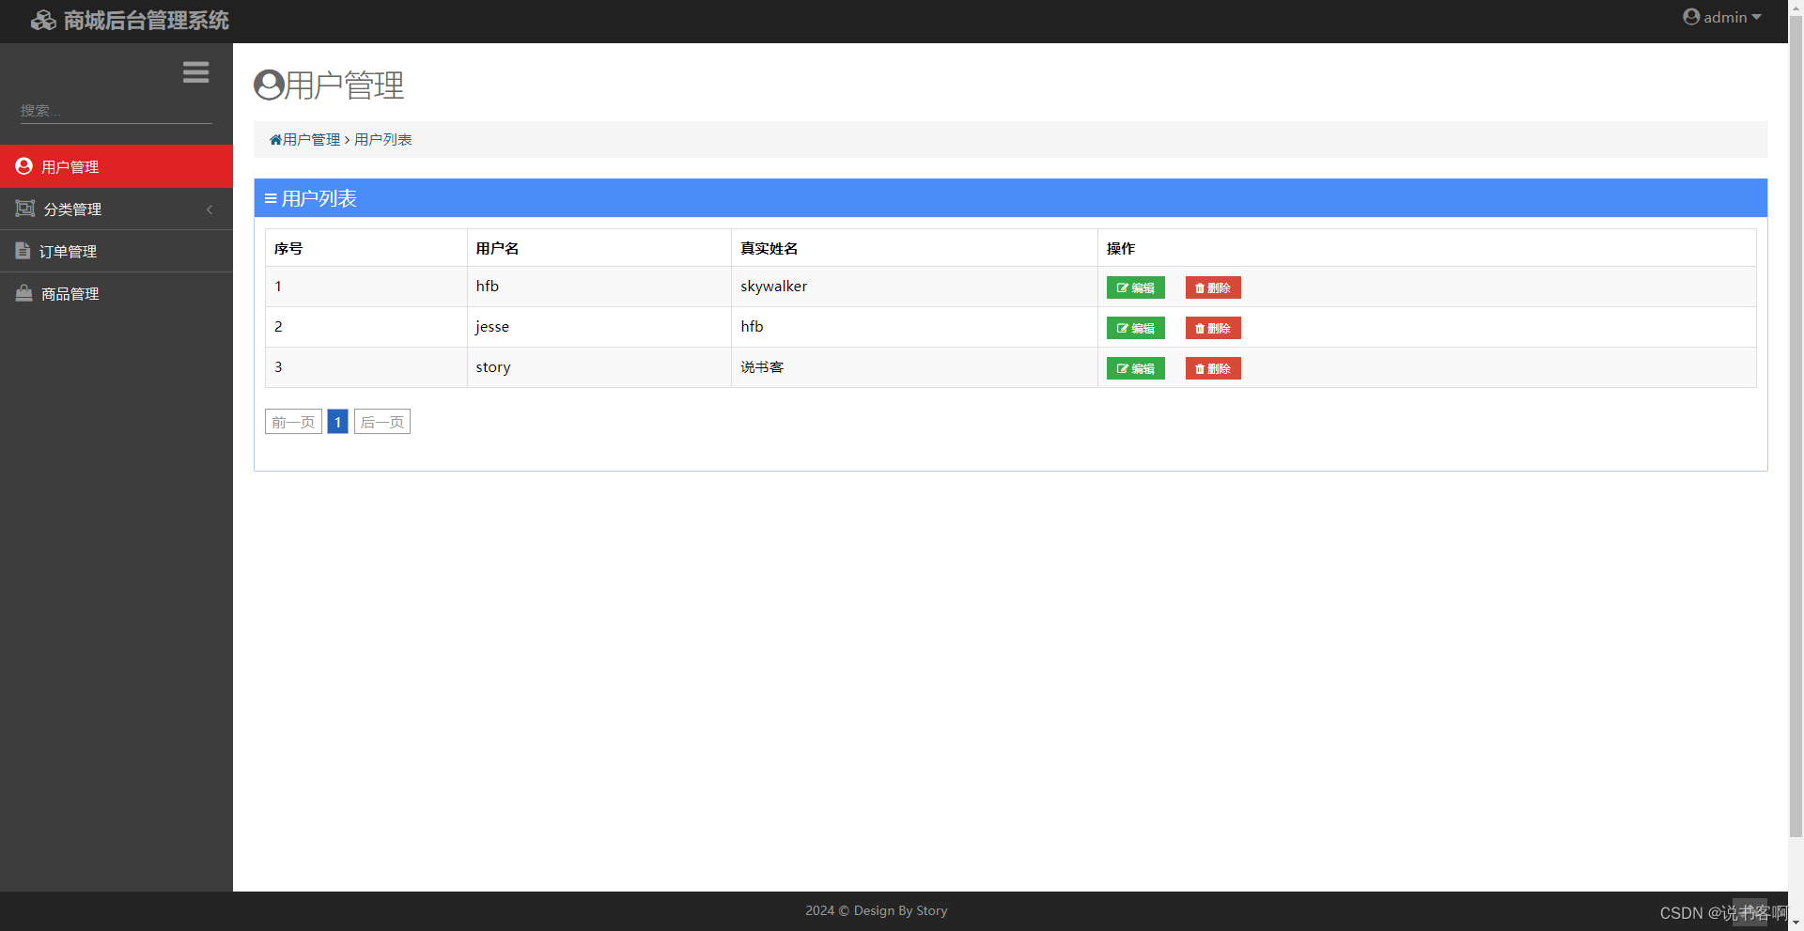The width and height of the screenshot is (1804, 931).
Task: Select the story username cell
Action: 599,367
